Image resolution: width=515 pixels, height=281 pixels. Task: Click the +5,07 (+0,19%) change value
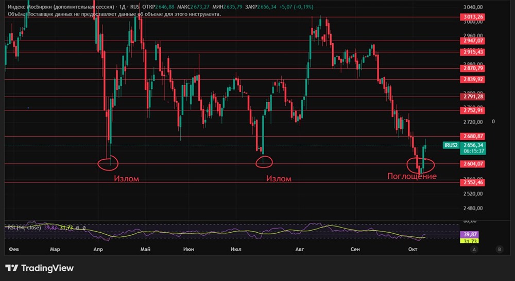296,7
